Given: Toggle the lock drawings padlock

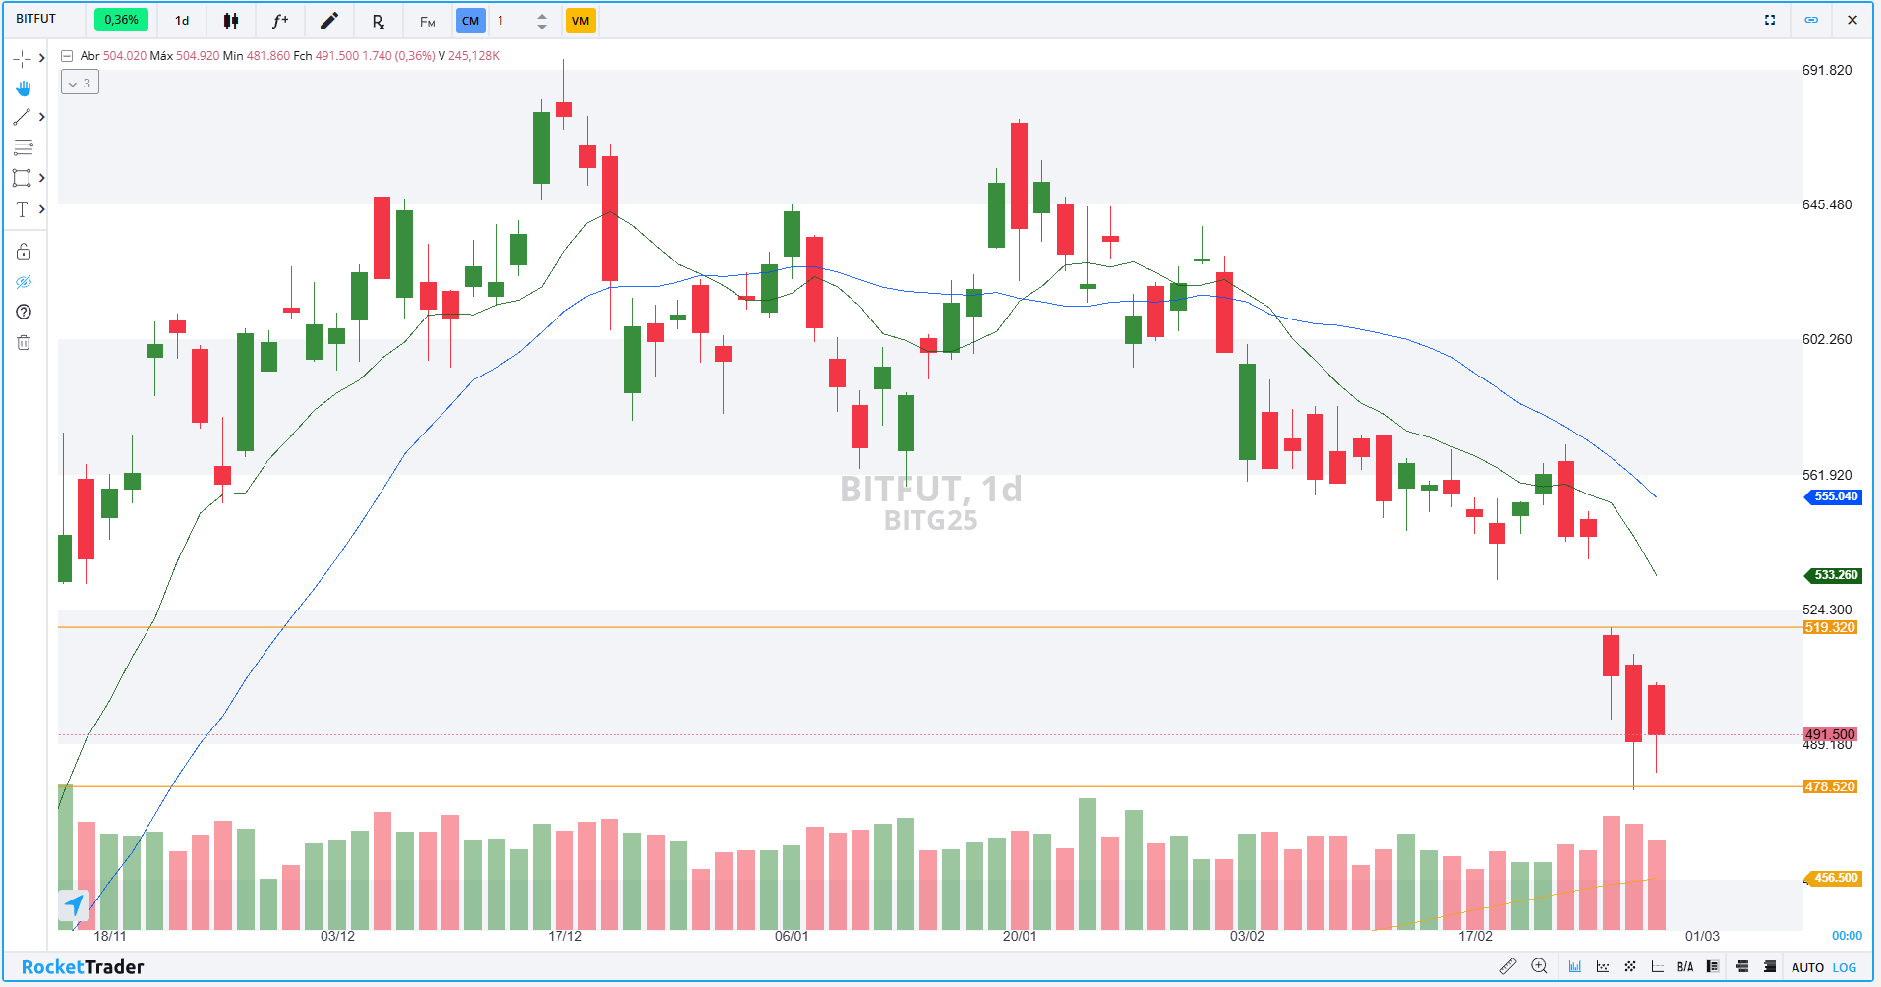Looking at the screenshot, I should point(24,252).
